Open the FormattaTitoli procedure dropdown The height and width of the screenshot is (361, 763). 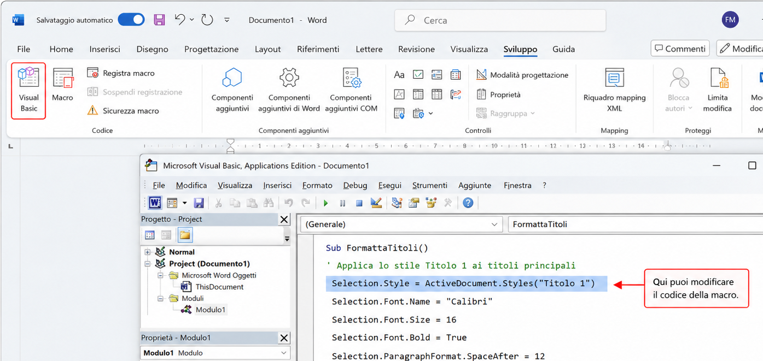pos(635,224)
